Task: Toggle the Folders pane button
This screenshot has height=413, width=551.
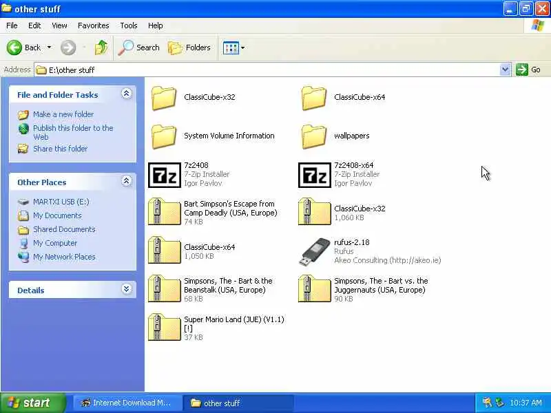Action: pos(189,47)
